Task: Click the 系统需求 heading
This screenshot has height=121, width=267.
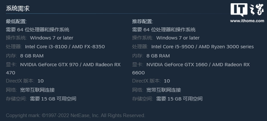Action: tap(18, 8)
